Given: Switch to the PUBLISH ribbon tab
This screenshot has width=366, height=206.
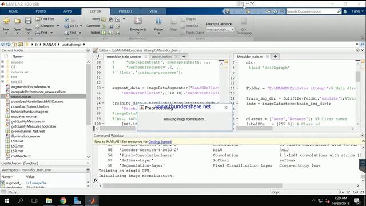Looking at the screenshot, I should click(x=125, y=11).
